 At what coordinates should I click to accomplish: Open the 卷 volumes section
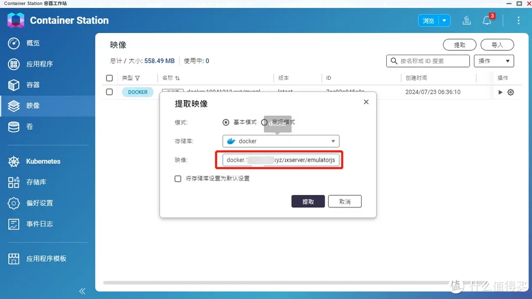coord(34,127)
